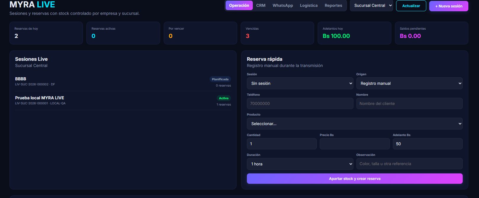479x198 pixels.
Task: Click the MYRA LIVE title
Action: [x=32, y=4]
